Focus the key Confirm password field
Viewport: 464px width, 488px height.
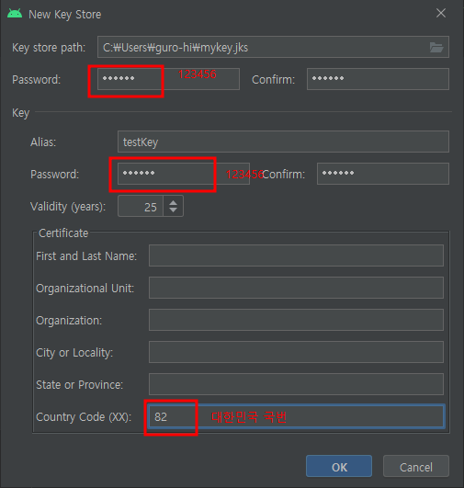[383, 174]
